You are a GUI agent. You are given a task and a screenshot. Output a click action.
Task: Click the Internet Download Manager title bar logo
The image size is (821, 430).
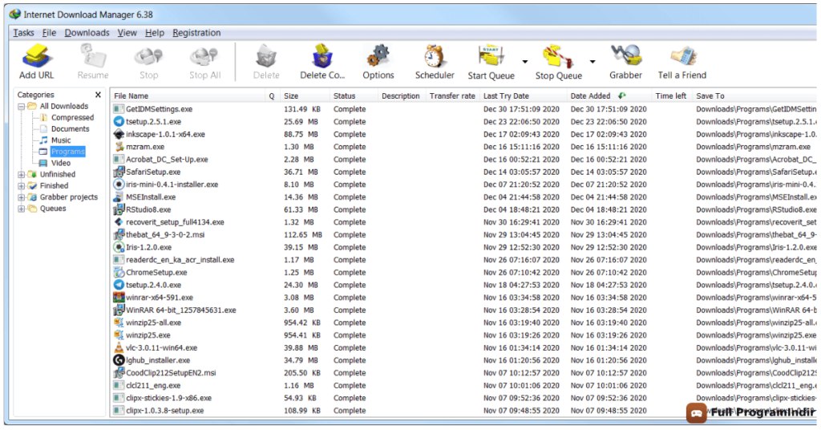[15, 14]
